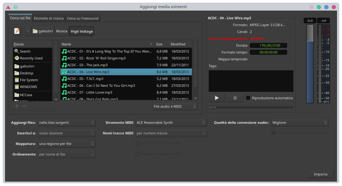Enable Riproduzione automatica checkbox
This screenshot has width=342, height=186.
pyautogui.click(x=248, y=98)
